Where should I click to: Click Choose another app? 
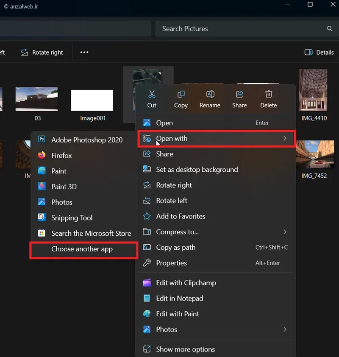tap(82, 249)
